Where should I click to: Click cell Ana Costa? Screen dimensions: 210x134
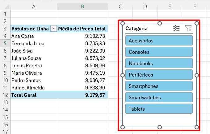(34, 36)
